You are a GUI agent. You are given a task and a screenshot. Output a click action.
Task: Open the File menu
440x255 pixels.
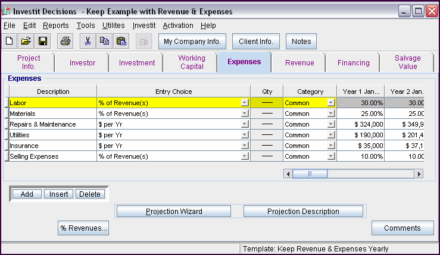tap(10, 26)
